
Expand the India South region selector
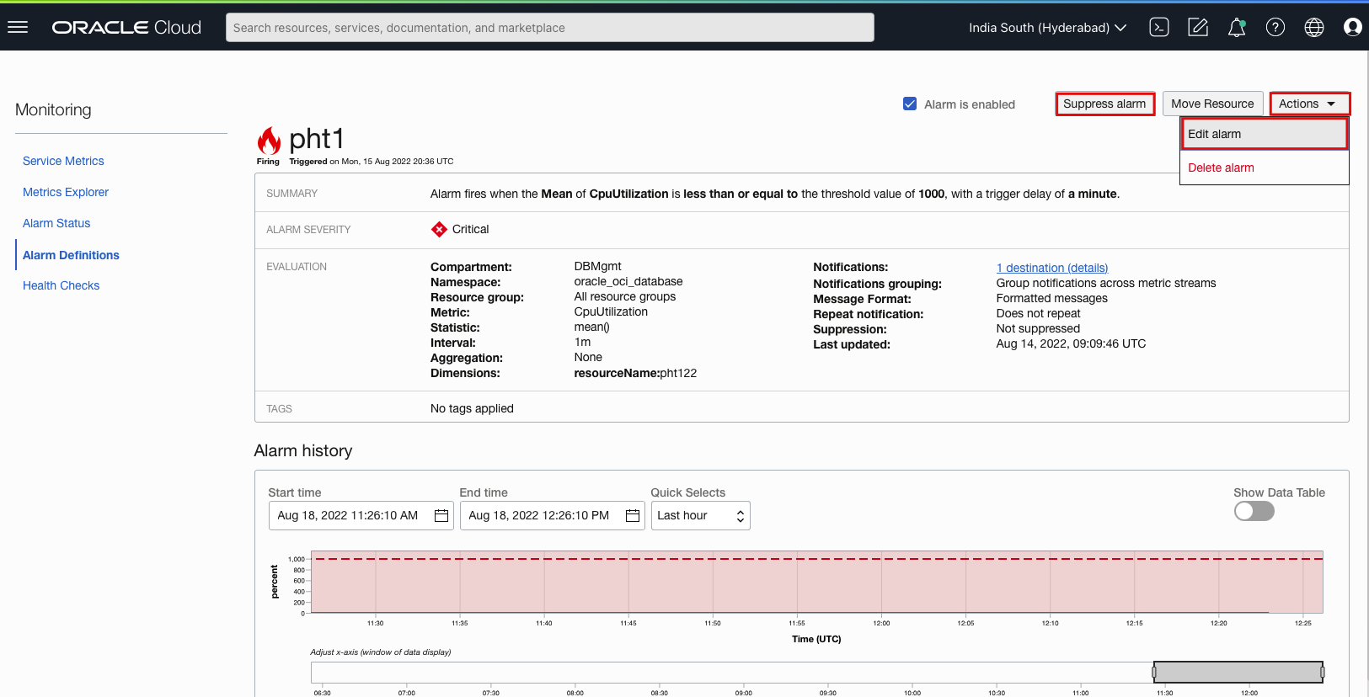click(x=1047, y=27)
